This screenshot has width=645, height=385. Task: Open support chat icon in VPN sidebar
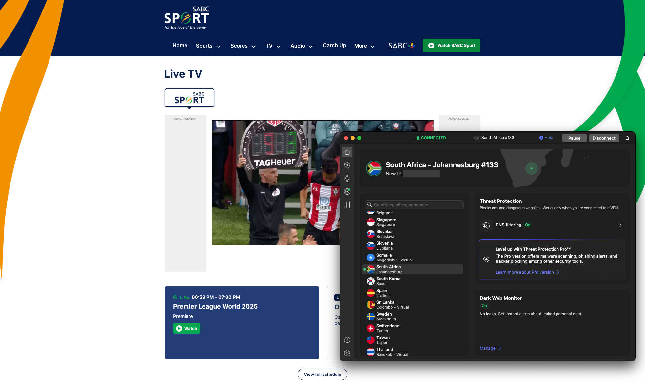coord(347,340)
